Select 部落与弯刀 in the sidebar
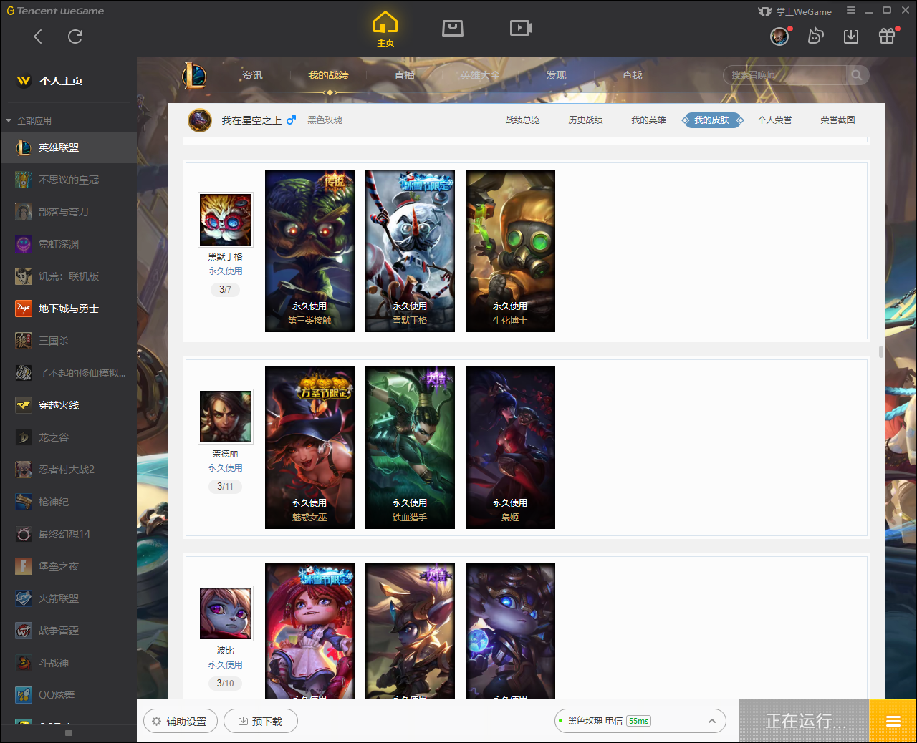Viewport: 917px width, 743px height. (x=68, y=212)
